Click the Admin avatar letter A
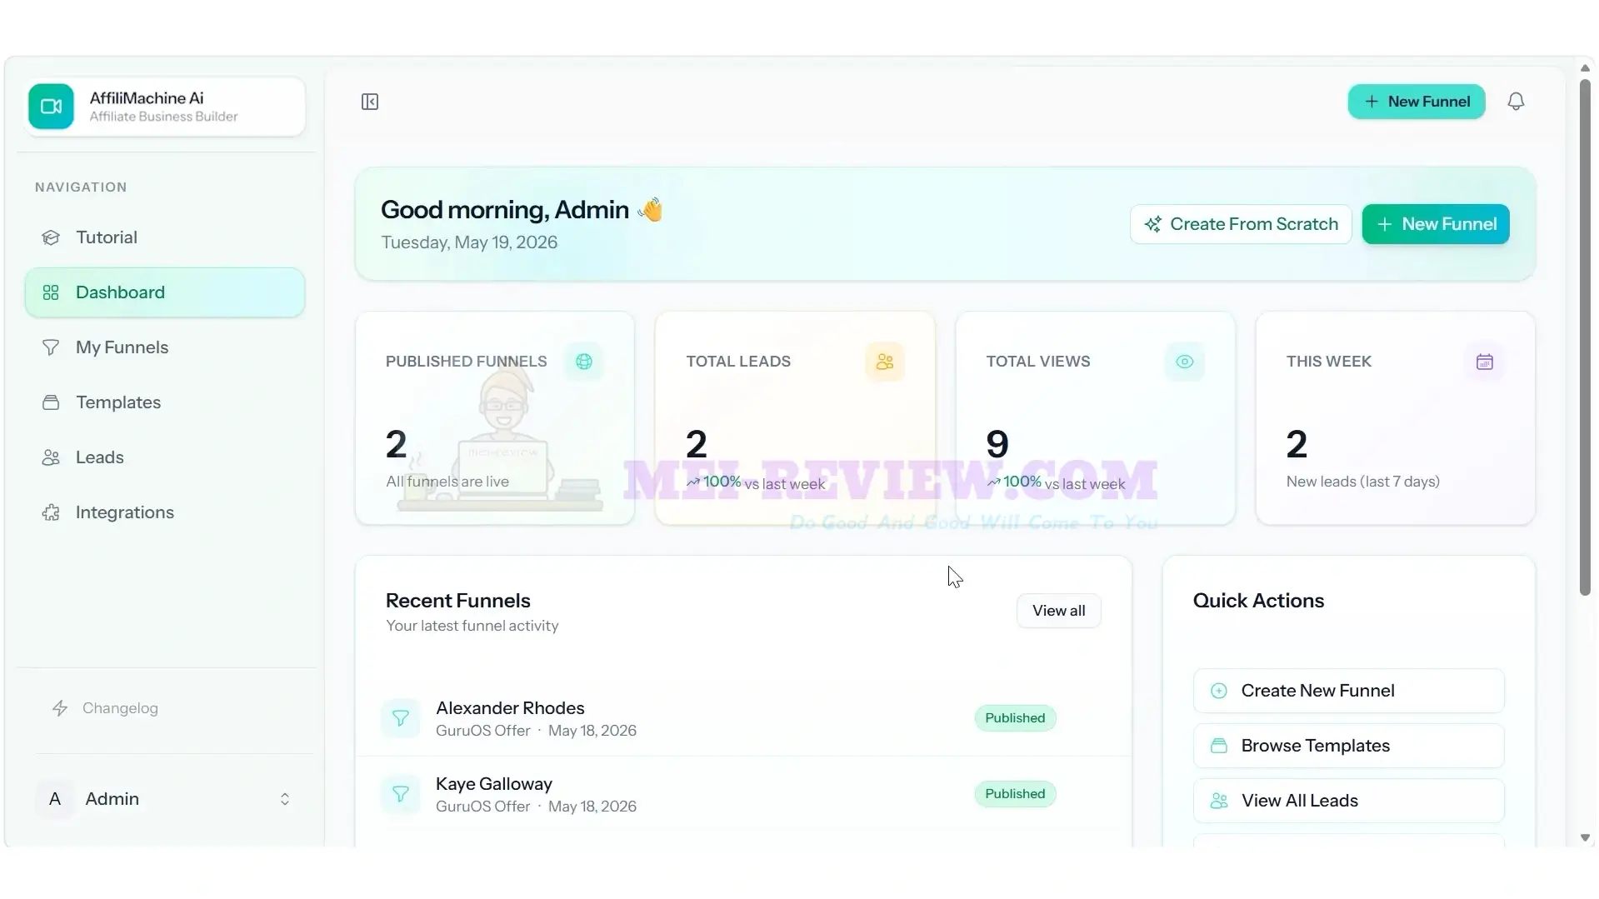Viewport: 1599px width, 899px height. click(55, 799)
